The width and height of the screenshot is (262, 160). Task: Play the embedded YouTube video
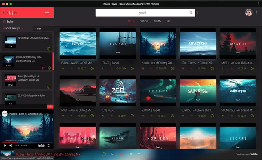[5, 146]
